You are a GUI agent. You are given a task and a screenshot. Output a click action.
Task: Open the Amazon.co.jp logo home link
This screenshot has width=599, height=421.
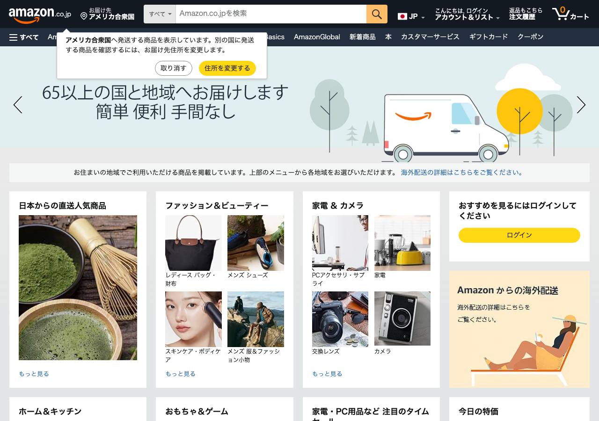click(x=40, y=15)
